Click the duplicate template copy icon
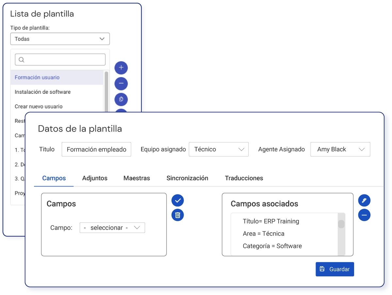 [121, 99]
